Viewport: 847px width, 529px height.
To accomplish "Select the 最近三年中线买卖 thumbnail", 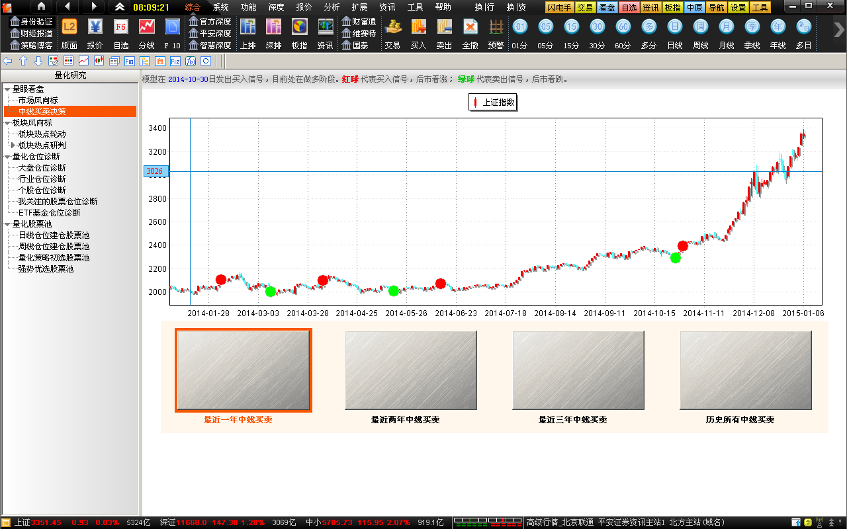I will point(578,370).
